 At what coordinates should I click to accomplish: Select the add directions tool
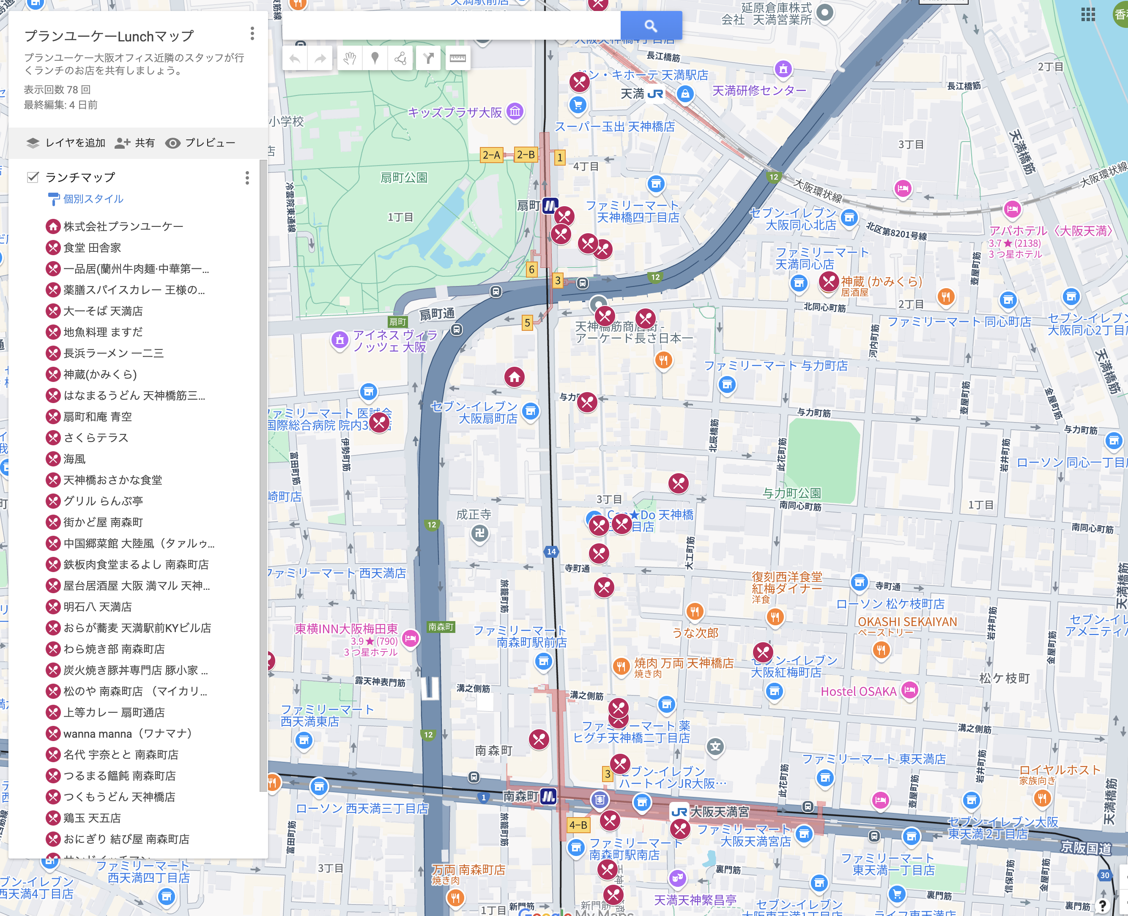[x=429, y=58]
